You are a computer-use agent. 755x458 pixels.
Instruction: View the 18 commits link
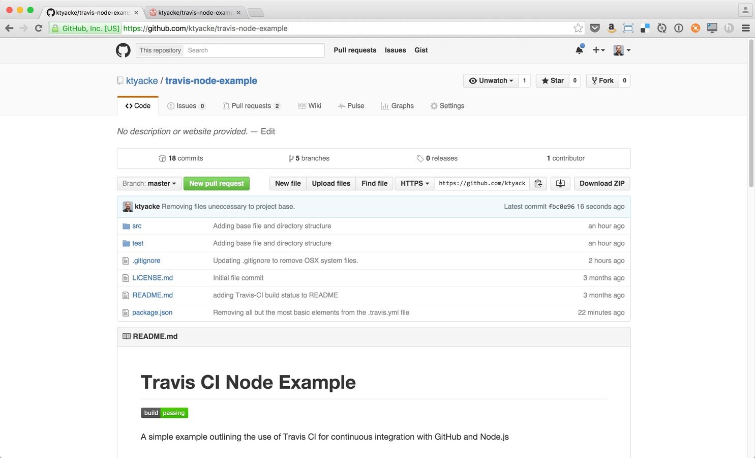pyautogui.click(x=180, y=158)
